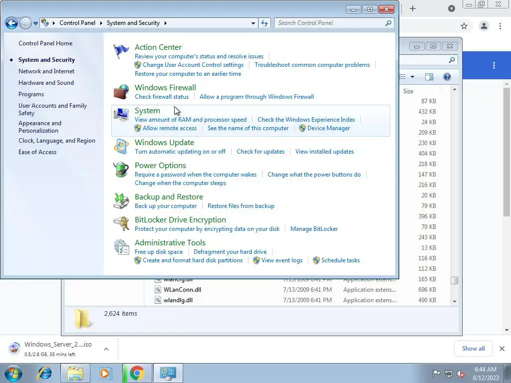Open Chrome's three-dot menu
Screen dimensions: 511x383
click(x=500, y=26)
